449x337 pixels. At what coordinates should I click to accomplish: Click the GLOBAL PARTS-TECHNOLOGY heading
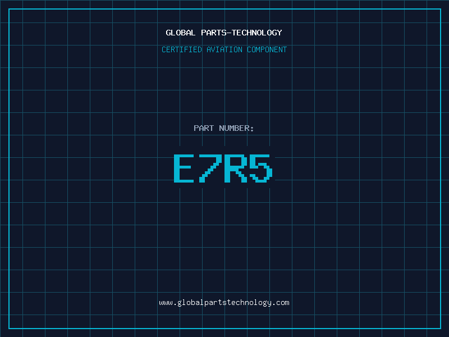[x=224, y=33]
